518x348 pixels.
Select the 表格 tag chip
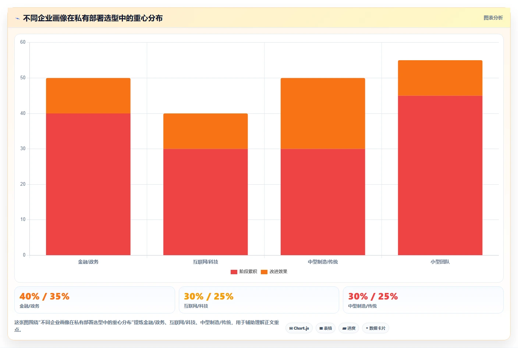tap(326, 328)
